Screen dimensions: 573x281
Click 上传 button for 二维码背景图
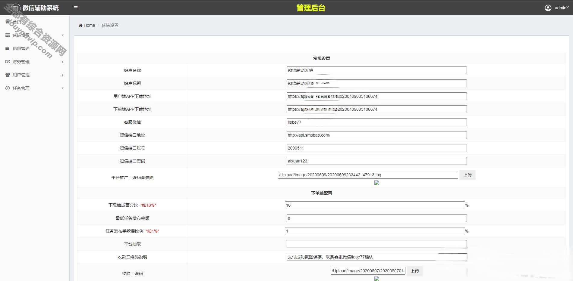pyautogui.click(x=468, y=175)
